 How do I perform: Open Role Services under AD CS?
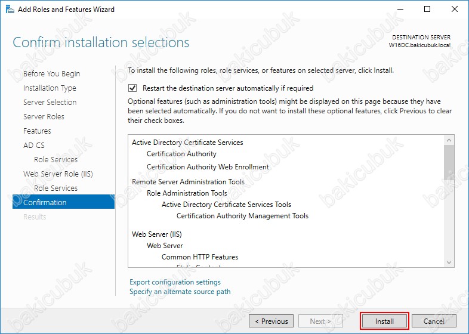point(56,160)
